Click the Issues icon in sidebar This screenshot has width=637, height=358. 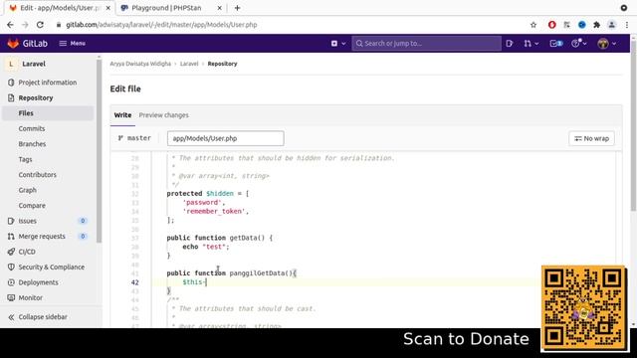[11, 221]
